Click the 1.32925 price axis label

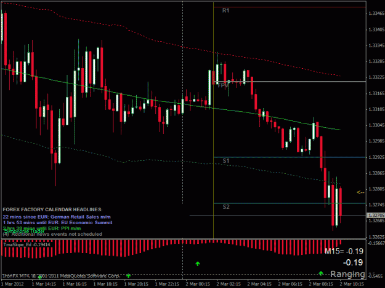(376, 157)
